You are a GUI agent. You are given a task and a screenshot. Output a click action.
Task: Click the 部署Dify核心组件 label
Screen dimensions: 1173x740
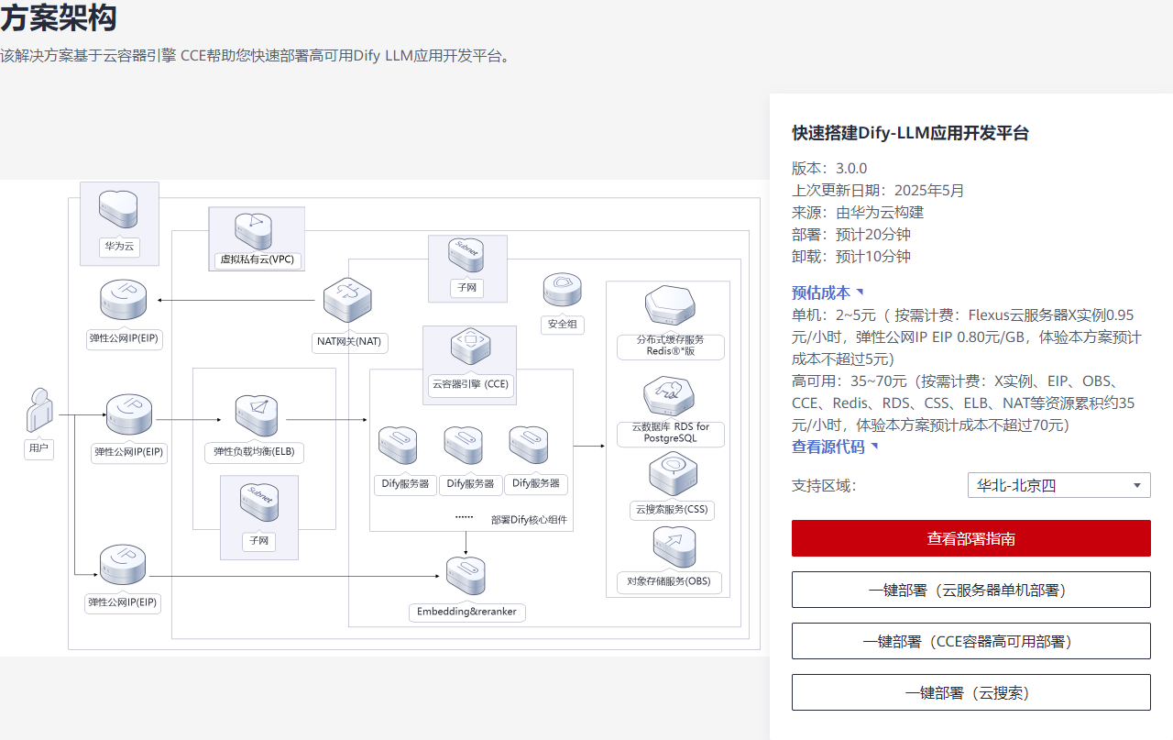[x=529, y=520]
